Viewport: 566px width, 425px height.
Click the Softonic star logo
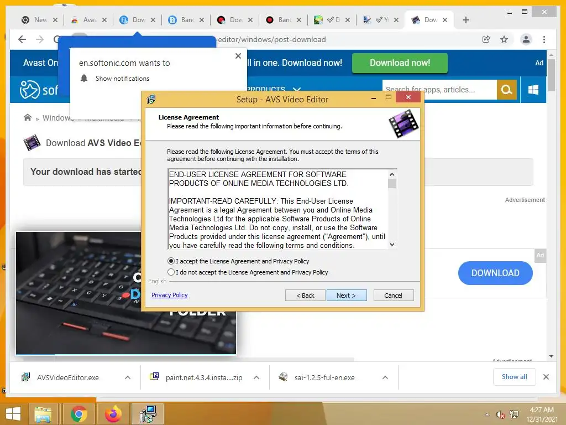pos(30,89)
